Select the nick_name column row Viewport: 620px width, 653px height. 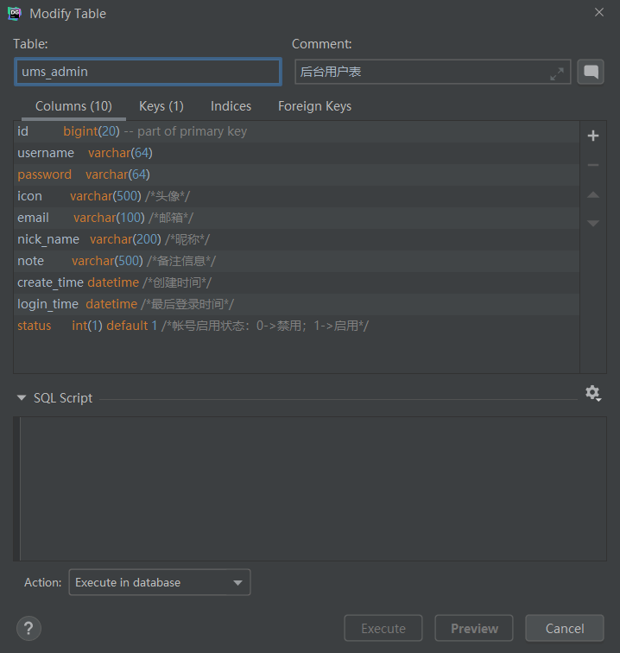click(x=296, y=239)
